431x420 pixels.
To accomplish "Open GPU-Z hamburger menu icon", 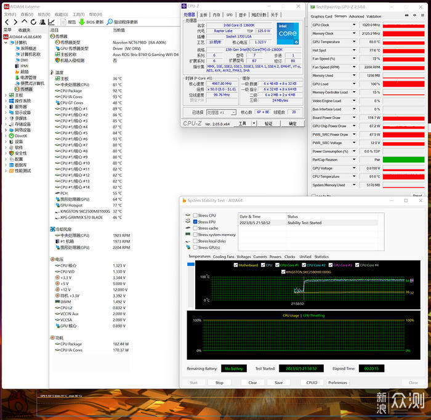I will click(422, 15).
